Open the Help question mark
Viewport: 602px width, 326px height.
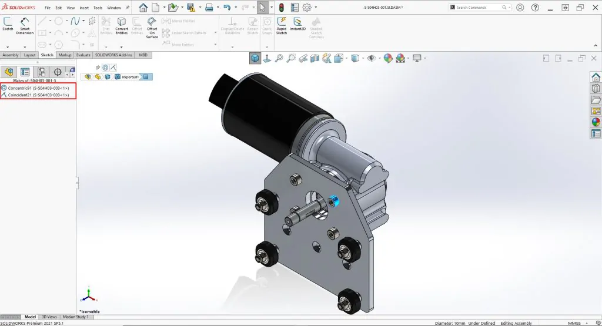535,7
